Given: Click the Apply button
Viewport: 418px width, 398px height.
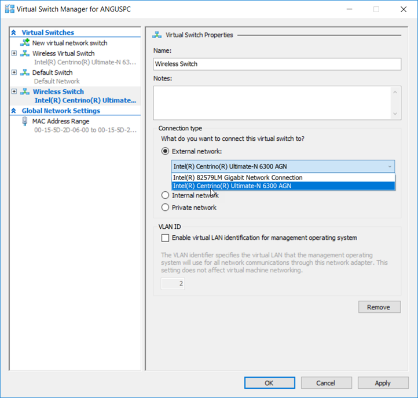Looking at the screenshot, I should pyautogui.click(x=383, y=383).
